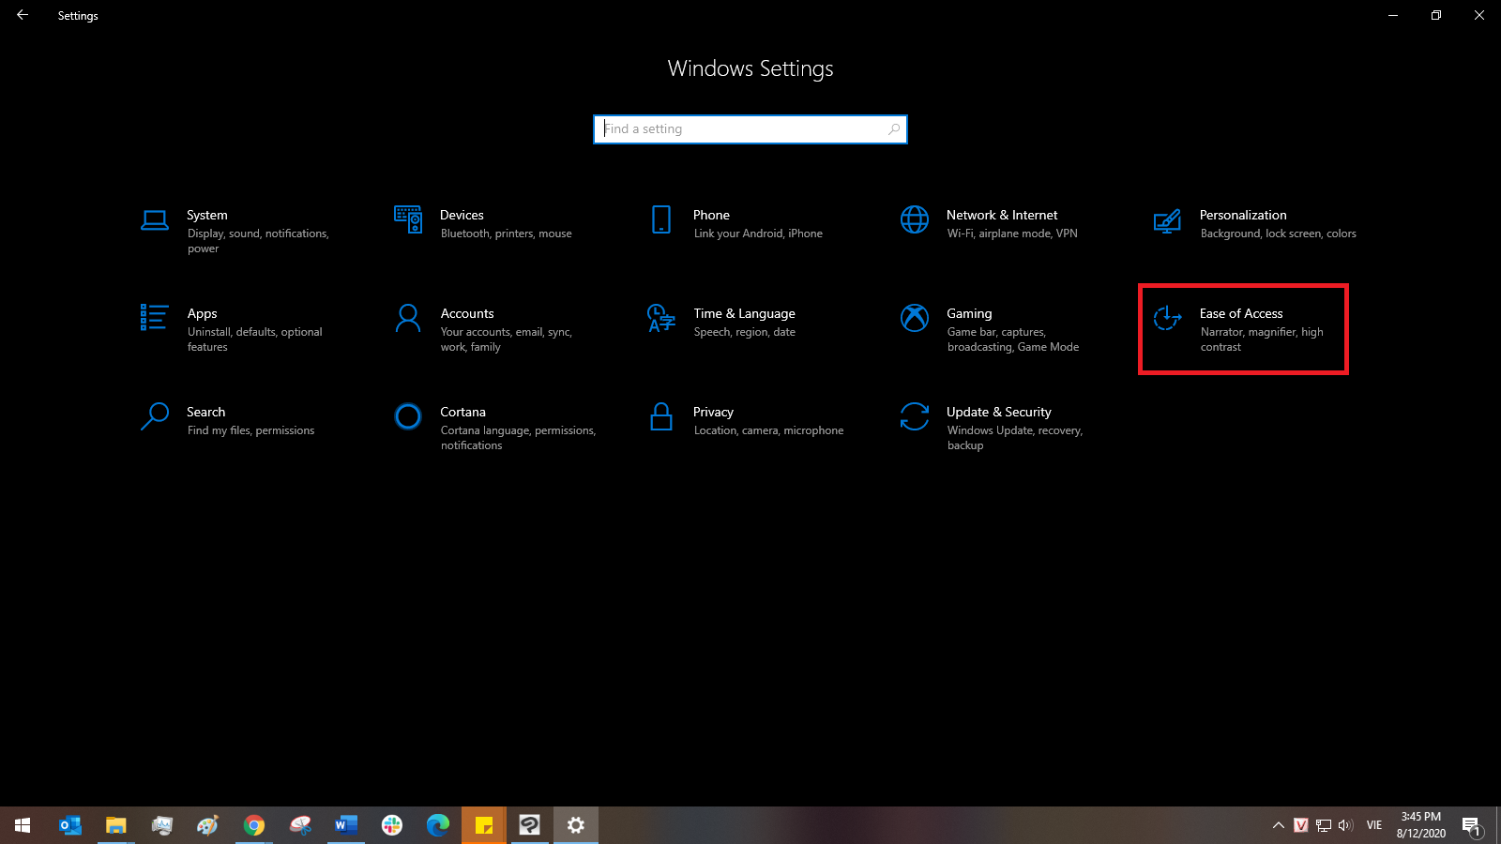Open Devices settings keyboard-speaker icon
1501x844 pixels.
[x=408, y=219]
